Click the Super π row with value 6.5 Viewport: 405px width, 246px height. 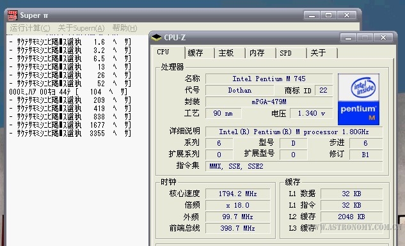tap(70, 59)
